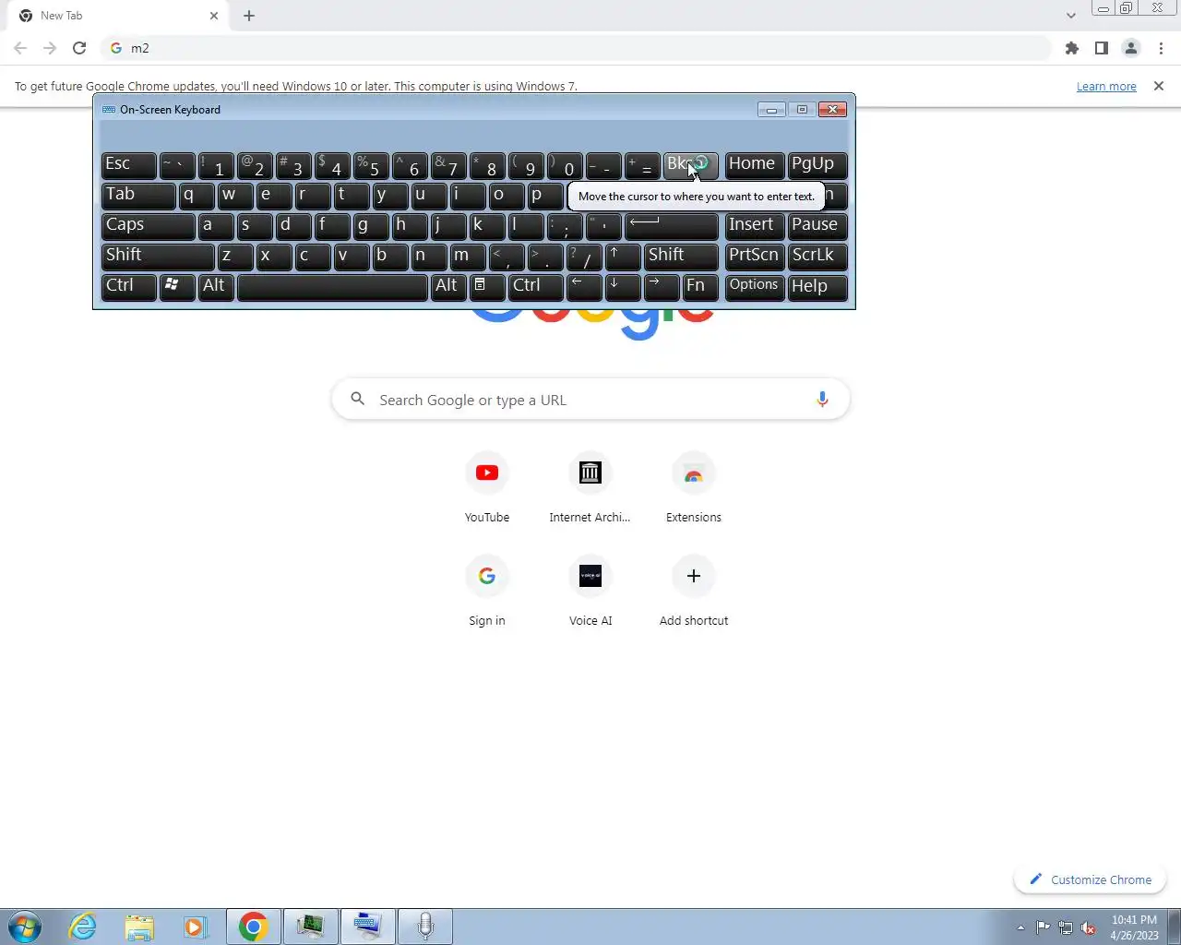
Task: Open the Windows Start button
Action: click(x=25, y=927)
